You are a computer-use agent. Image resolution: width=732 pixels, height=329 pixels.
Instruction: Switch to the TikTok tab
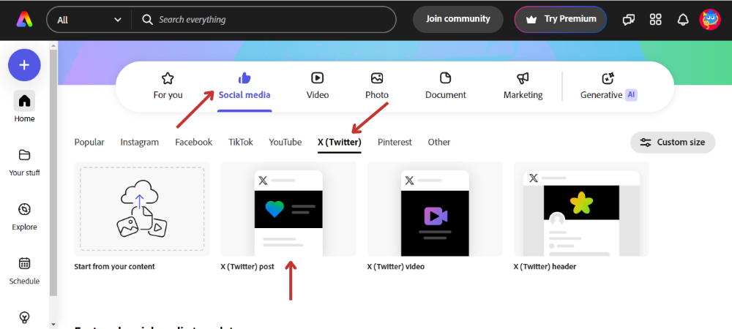point(241,142)
